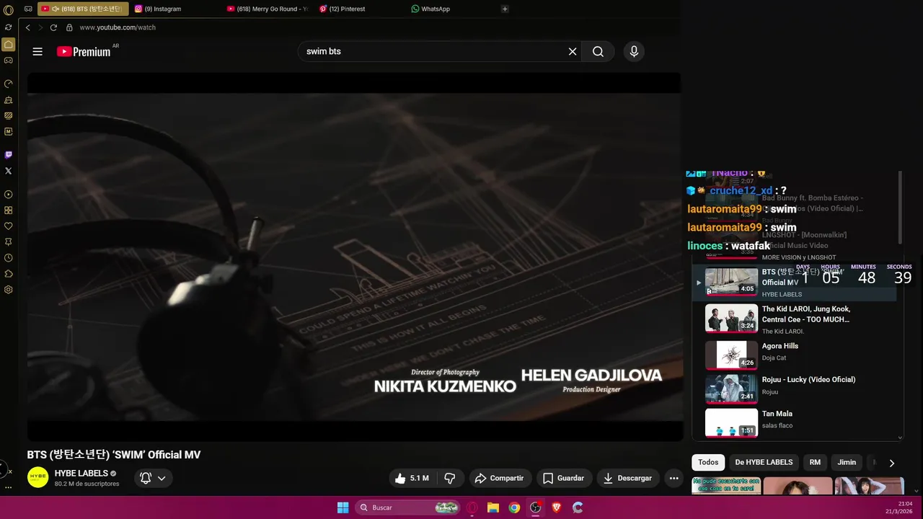
Task: Open Google Chrome from taskbar
Action: pos(514,507)
